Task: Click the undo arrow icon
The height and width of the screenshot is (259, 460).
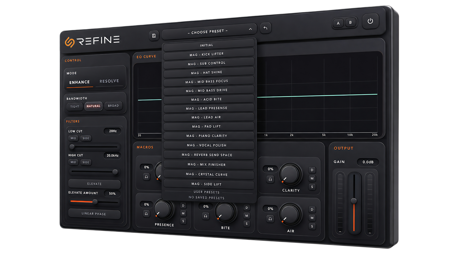Action: tap(266, 28)
